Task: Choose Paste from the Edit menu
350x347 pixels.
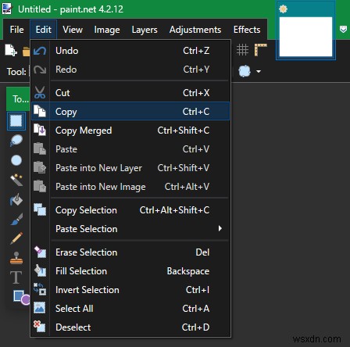Action: pyautogui.click(x=130, y=149)
